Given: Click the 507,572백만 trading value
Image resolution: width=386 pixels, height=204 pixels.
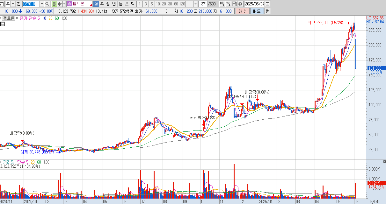Looking at the screenshot, I should click(123, 11).
